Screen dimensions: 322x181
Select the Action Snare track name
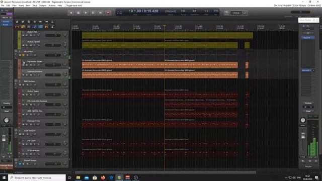pos(33,91)
